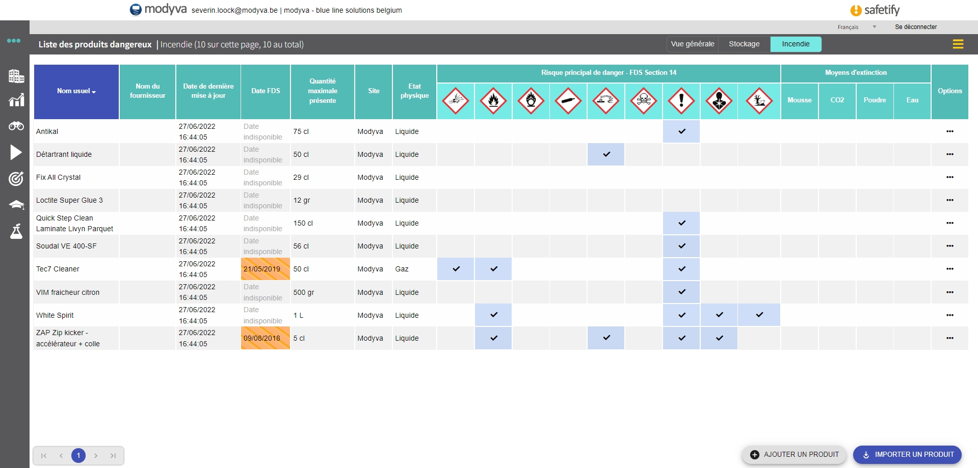978x468 pixels.
Task: Open options dots for VIM fraicheur citron
Action: tap(950, 292)
